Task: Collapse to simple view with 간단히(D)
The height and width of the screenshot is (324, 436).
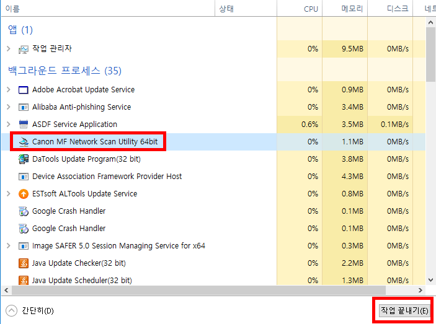Action: [x=30, y=310]
